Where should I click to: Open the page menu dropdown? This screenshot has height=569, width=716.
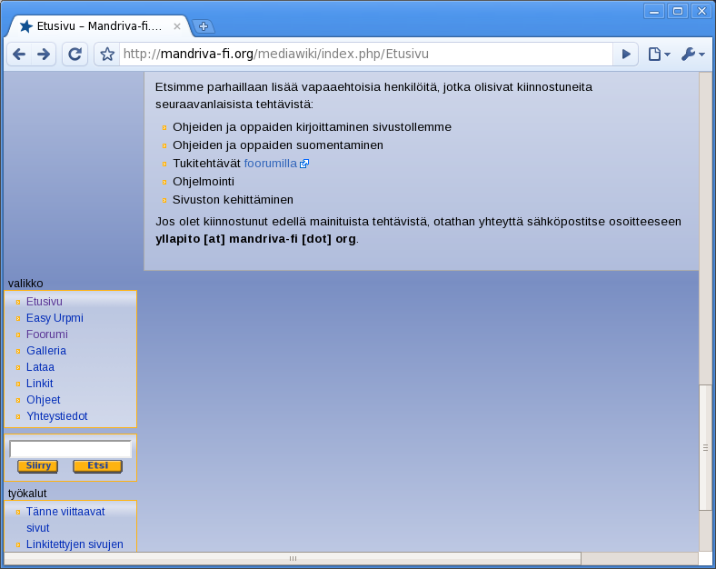659,55
